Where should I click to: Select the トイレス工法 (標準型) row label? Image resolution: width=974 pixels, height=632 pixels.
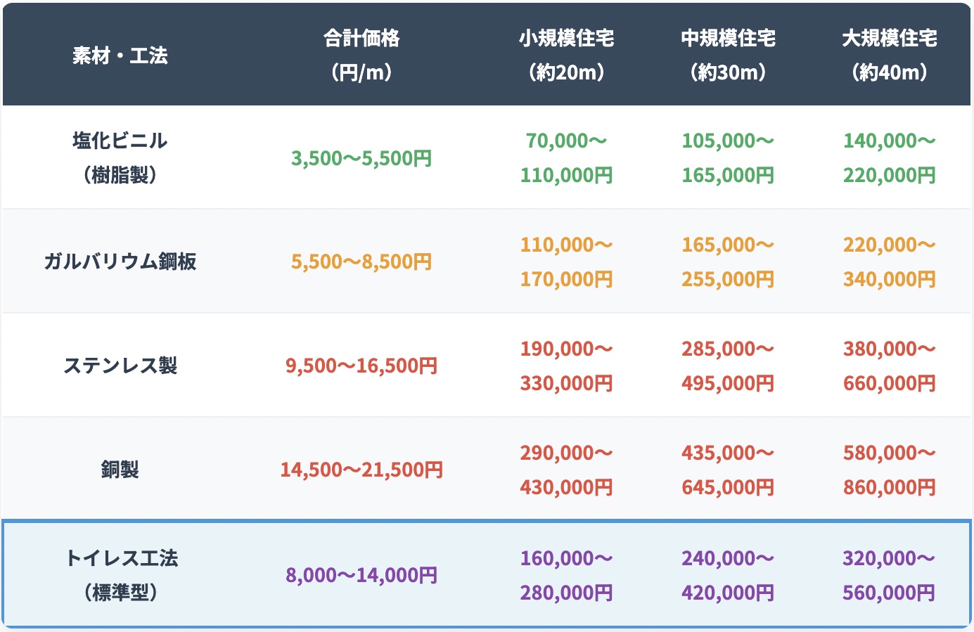click(x=120, y=575)
